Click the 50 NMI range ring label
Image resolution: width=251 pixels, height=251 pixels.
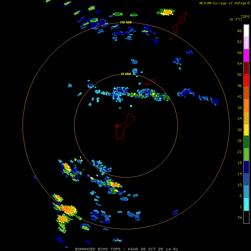pos(126,74)
